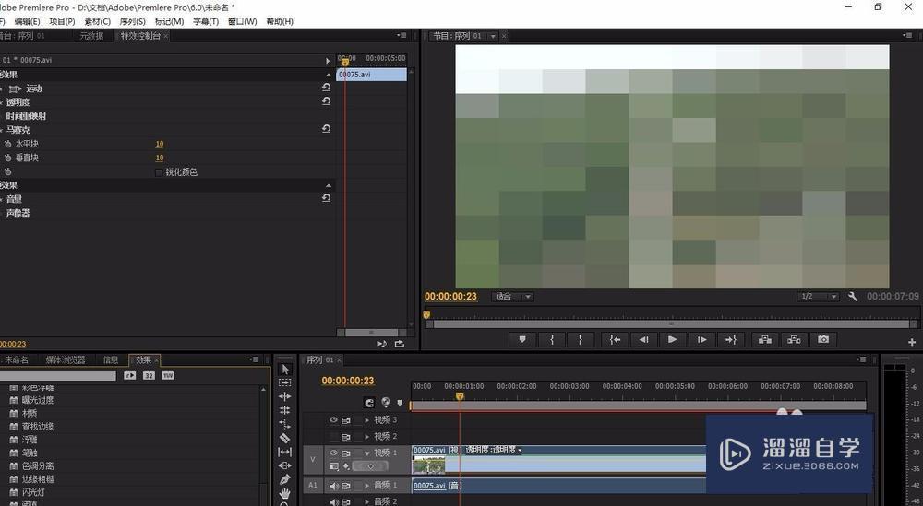Pick the Selection arrow tool
Image resolution: width=923 pixels, height=506 pixels.
[285, 369]
